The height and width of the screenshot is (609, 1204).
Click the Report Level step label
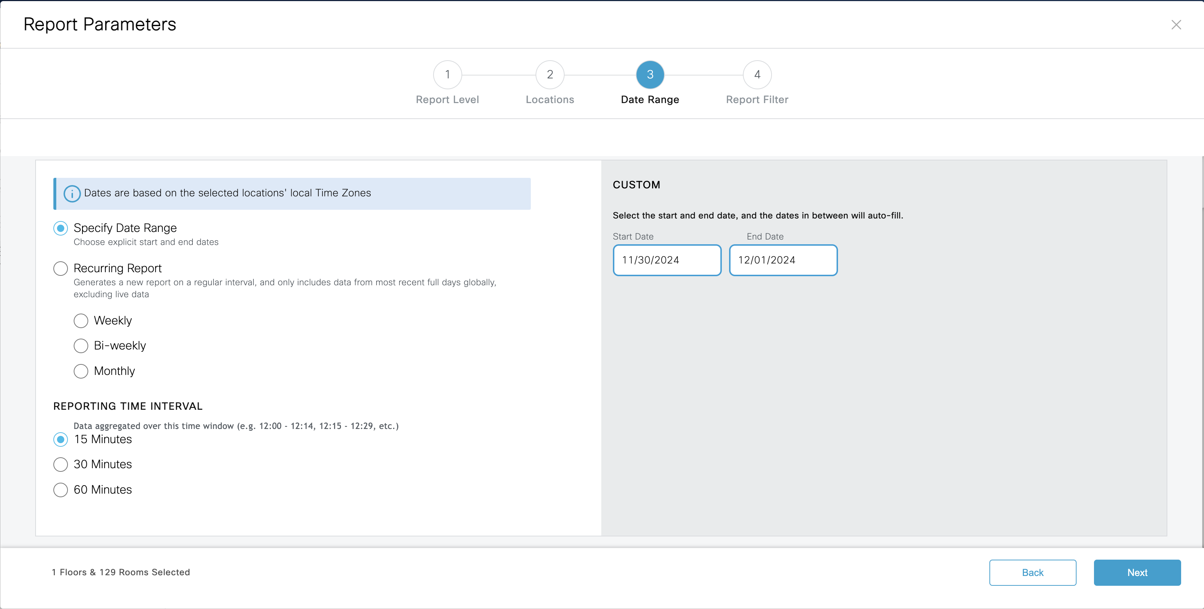[x=447, y=99]
